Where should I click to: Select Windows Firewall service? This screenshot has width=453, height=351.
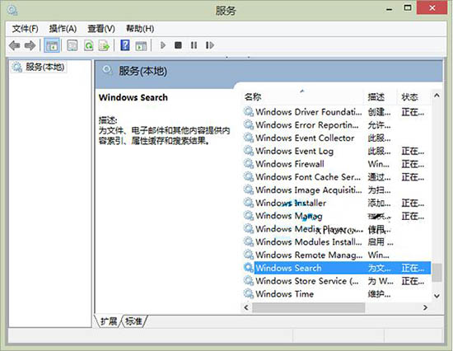[290, 164]
